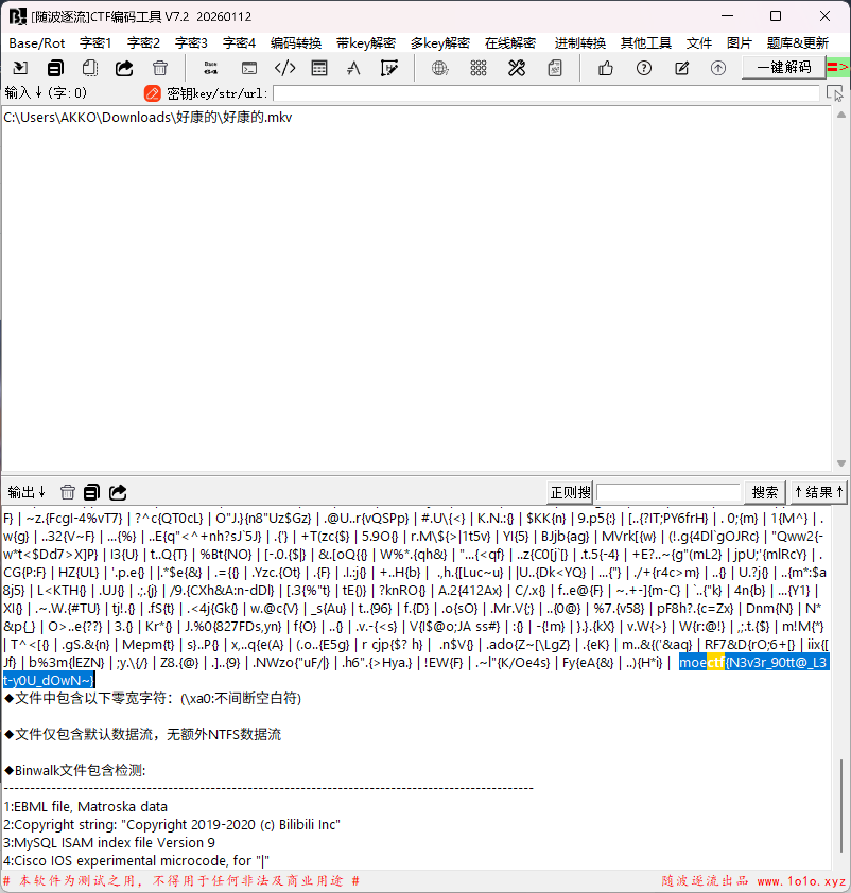Expand the 进制转换 menu
The height and width of the screenshot is (893, 851).
(580, 43)
